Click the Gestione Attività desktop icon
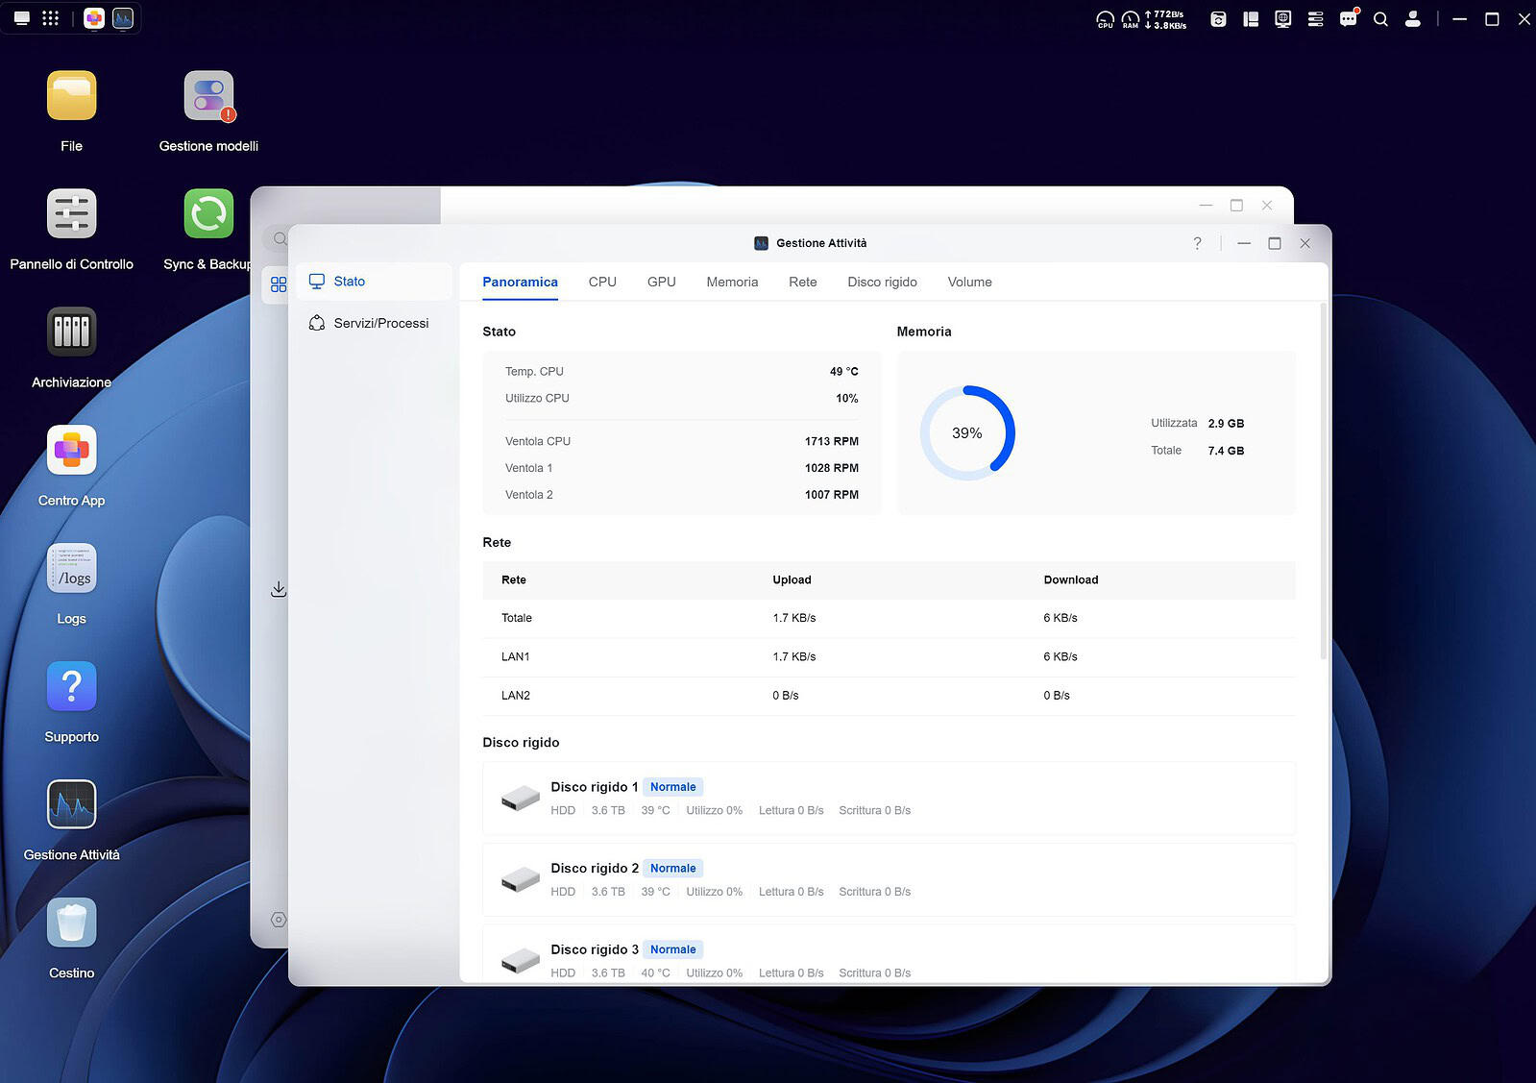 (72, 804)
